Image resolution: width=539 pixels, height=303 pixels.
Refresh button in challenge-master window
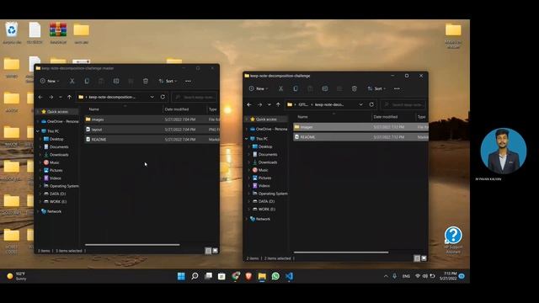click(163, 98)
